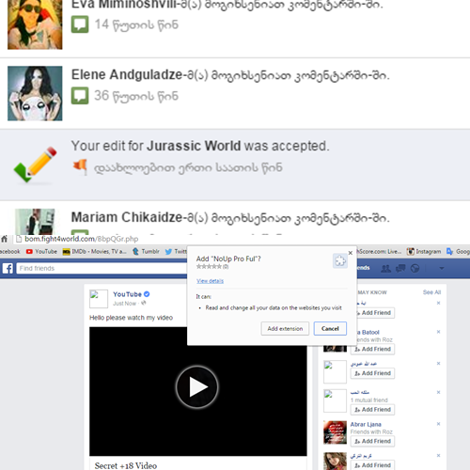Screen dimensions: 470x470
Task: Open the Tumblr bookmark
Action: [x=146, y=252]
